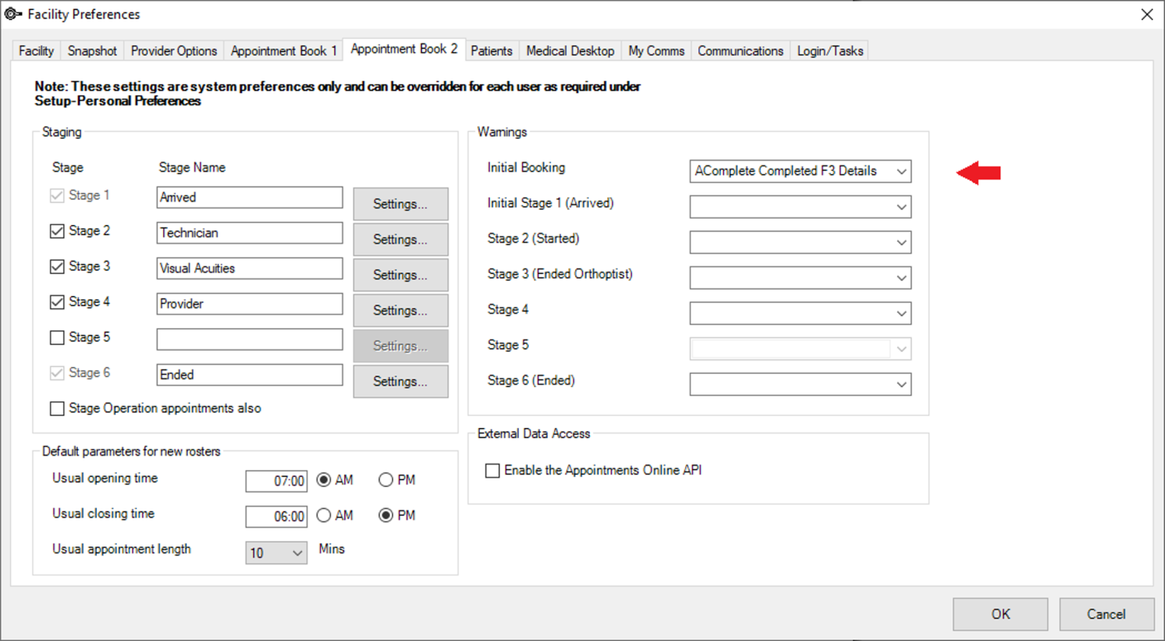Open Settings for Stage 1 Arrived
The image size is (1165, 641).
[x=400, y=204]
